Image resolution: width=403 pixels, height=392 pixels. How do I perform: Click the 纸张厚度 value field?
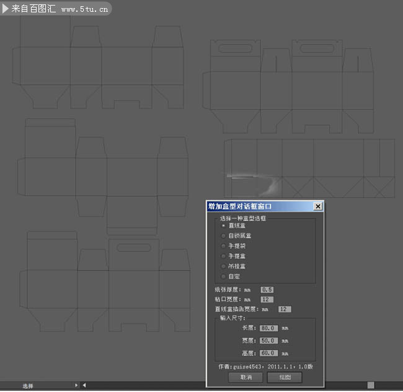tap(267, 290)
